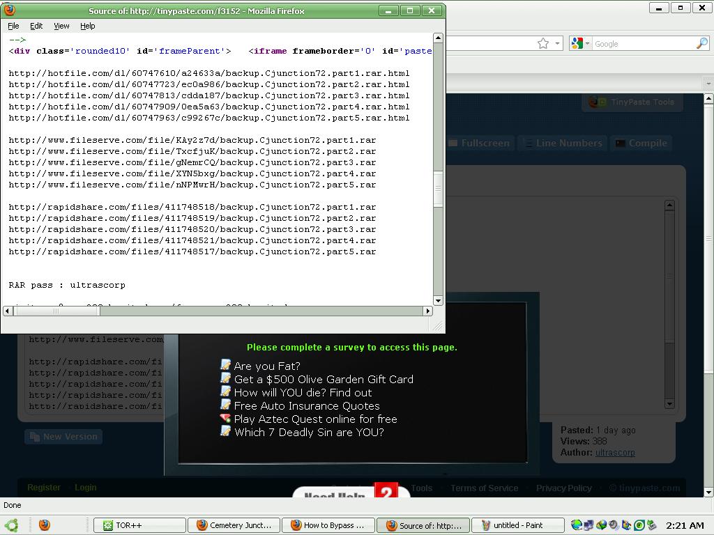Click the network computers tray icon

588,525
